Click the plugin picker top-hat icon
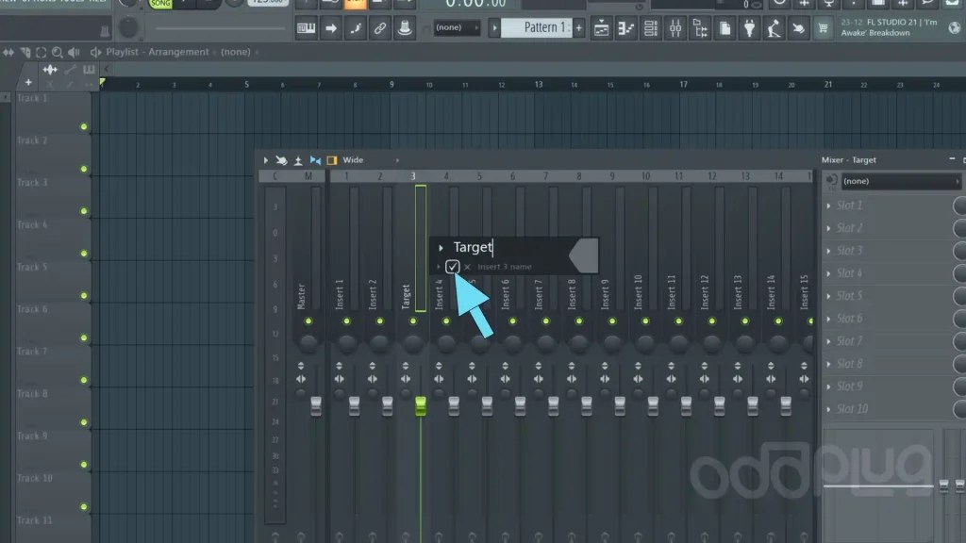The width and height of the screenshot is (966, 543). coord(404,26)
